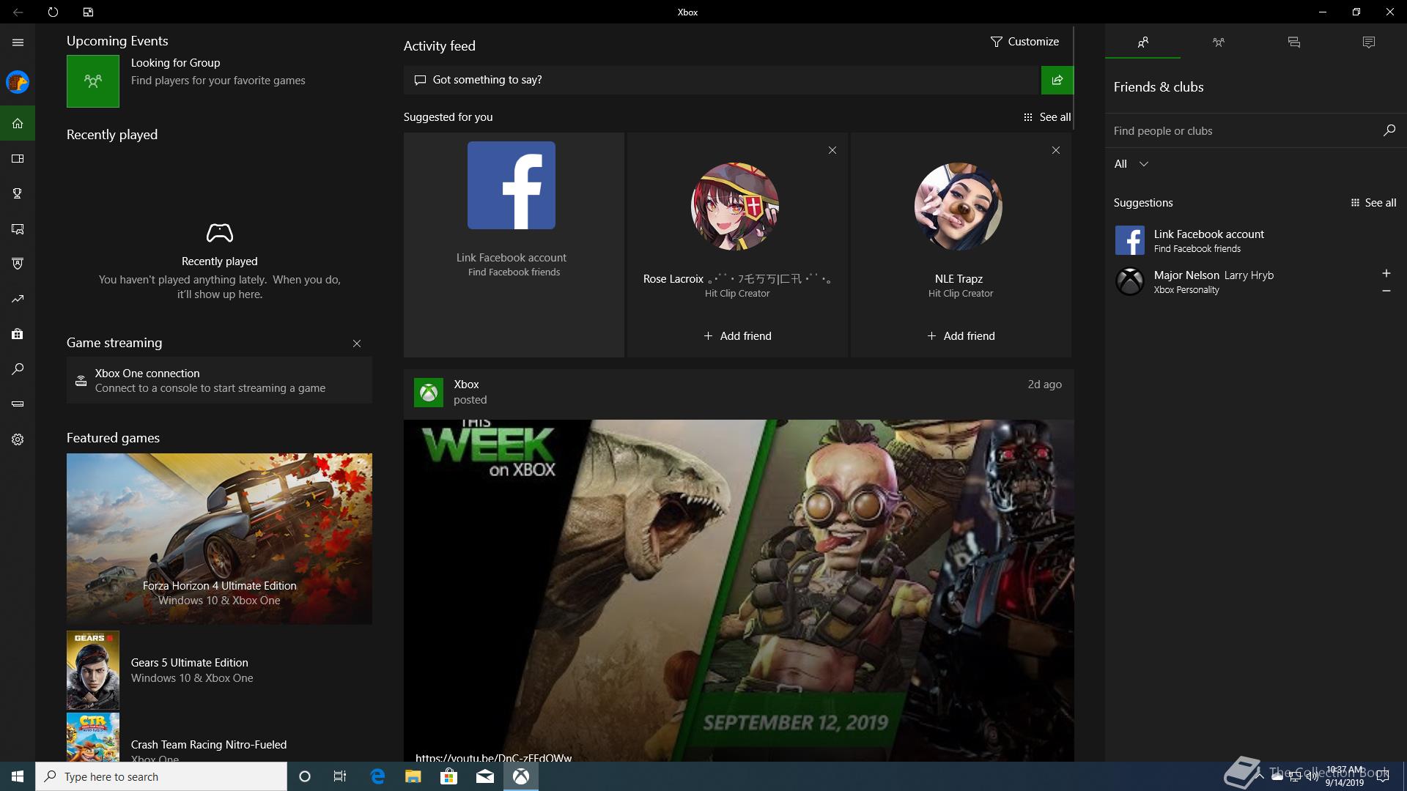Viewport: 1407px width, 791px height.
Task: Click the back arrow in title bar
Action: 18,12
